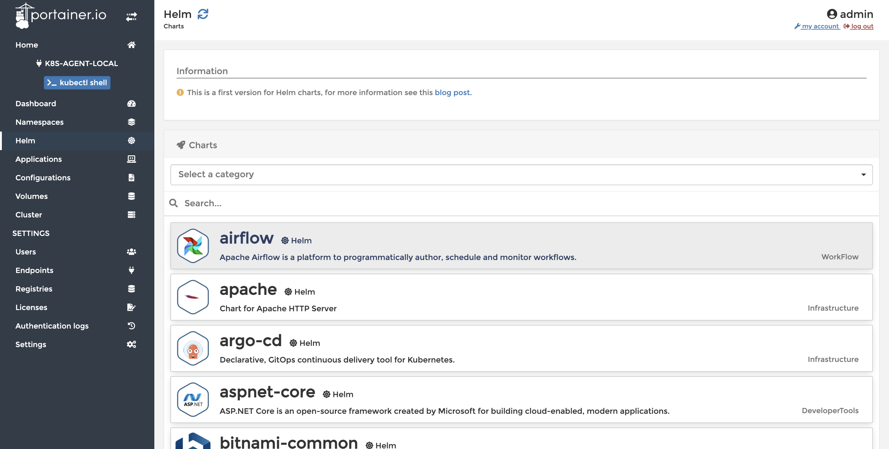Open the kubectl shell
The image size is (889, 449).
pyautogui.click(x=77, y=82)
